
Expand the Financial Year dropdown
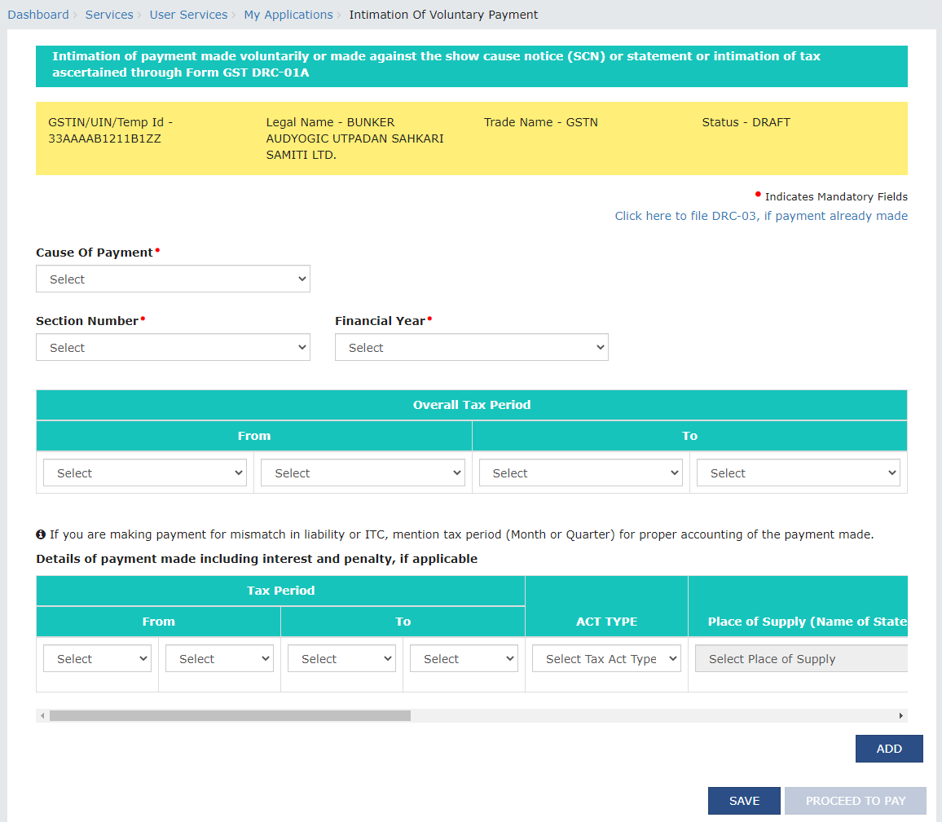click(472, 347)
